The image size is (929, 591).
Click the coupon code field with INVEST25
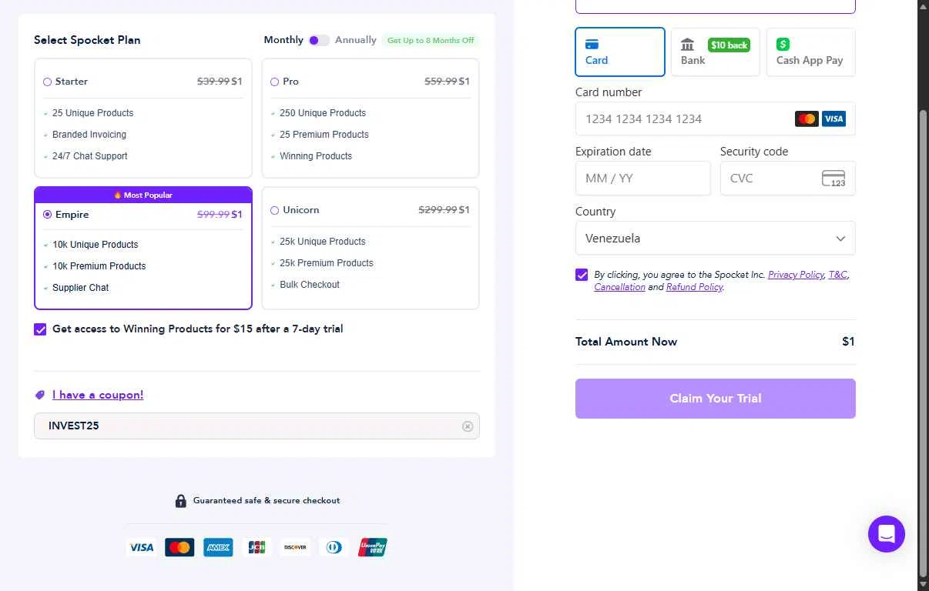click(257, 426)
